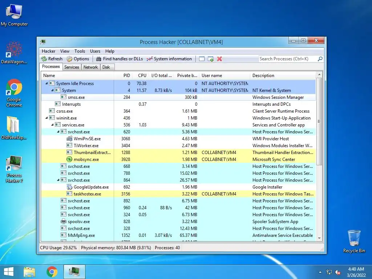Click the Refresh toolbar button
The height and width of the screenshot is (279, 372).
52,59
